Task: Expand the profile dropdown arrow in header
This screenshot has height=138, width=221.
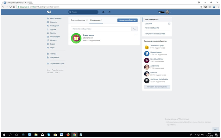Action: tap(171, 12)
